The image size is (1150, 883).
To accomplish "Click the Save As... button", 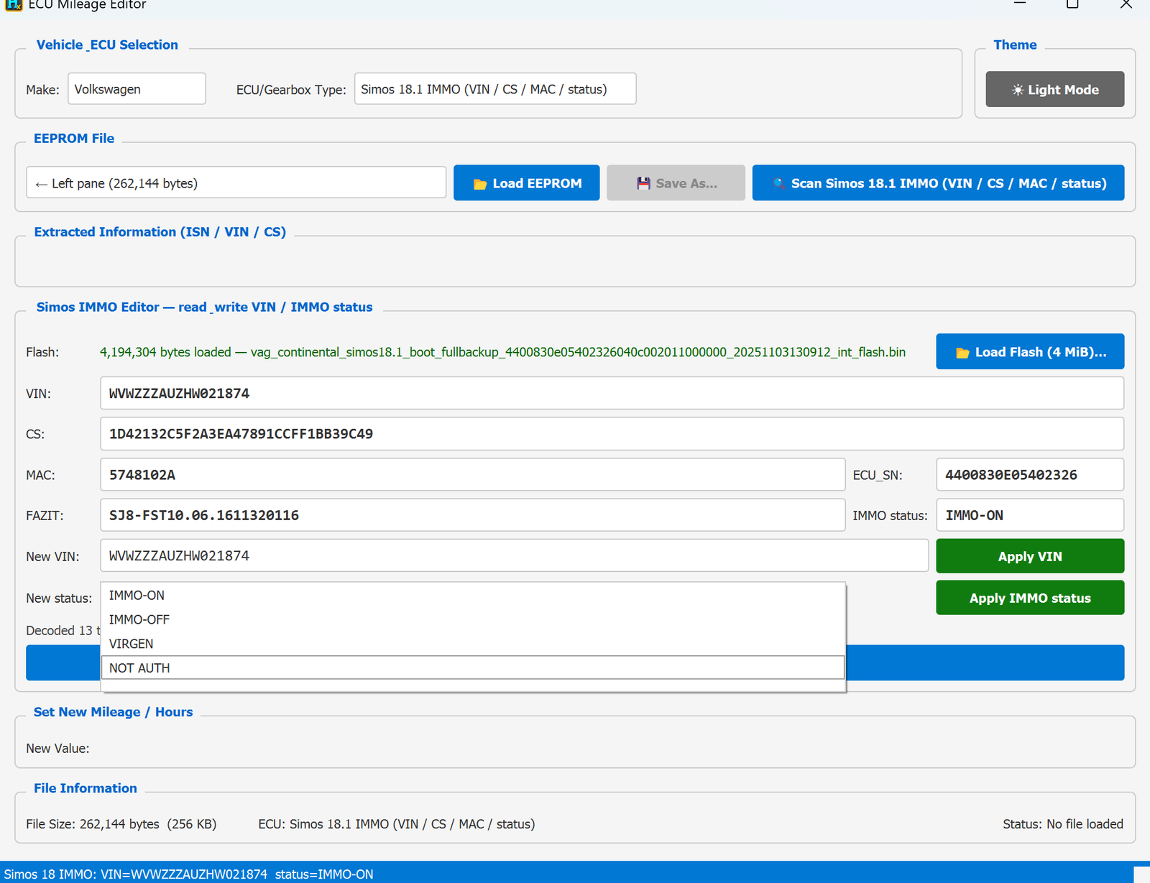I will 676,183.
